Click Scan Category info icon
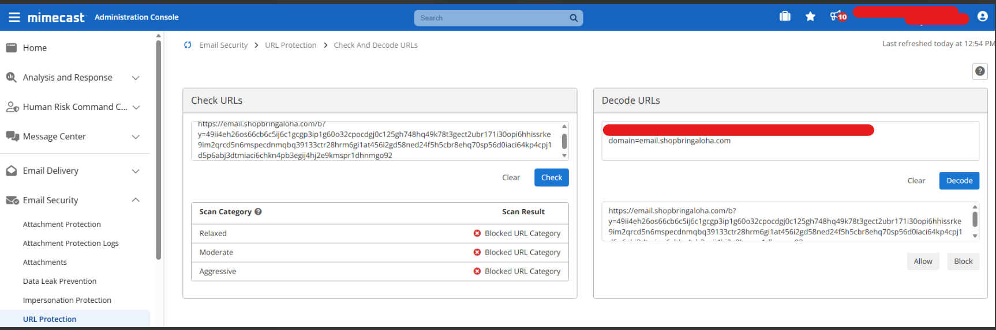 [258, 211]
